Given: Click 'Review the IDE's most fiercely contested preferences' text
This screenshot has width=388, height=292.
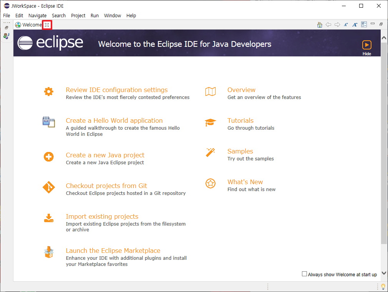Looking at the screenshot, I should click(128, 97).
